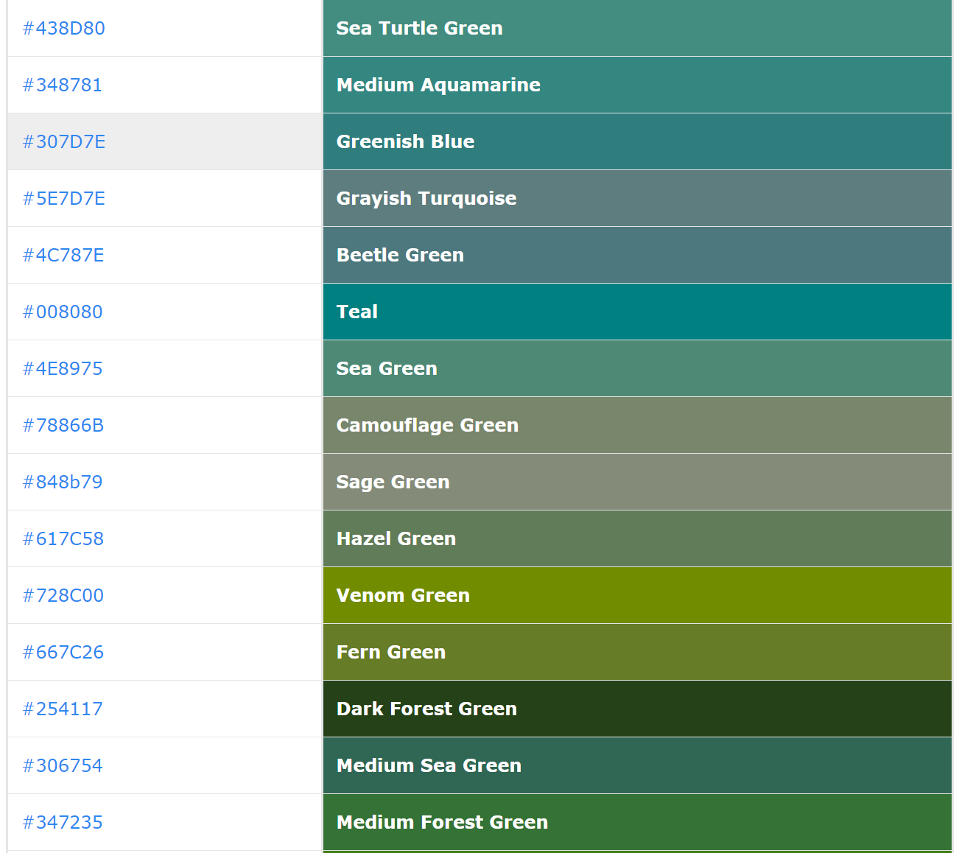This screenshot has width=959, height=853.
Task: Select the highlighted #307D7E hex link
Action: [x=63, y=141]
